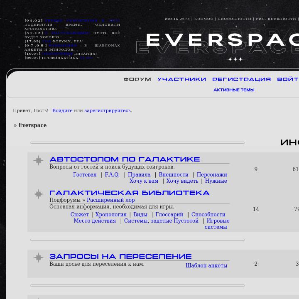299x299 pixels.
Task: Open the Хочу видеть link
Action: tap(182, 181)
